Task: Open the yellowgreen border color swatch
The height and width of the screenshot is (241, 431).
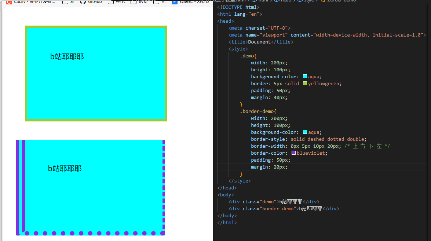Action: (305, 83)
